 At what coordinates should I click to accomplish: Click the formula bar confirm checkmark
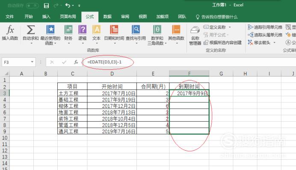pyautogui.click(x=64, y=62)
